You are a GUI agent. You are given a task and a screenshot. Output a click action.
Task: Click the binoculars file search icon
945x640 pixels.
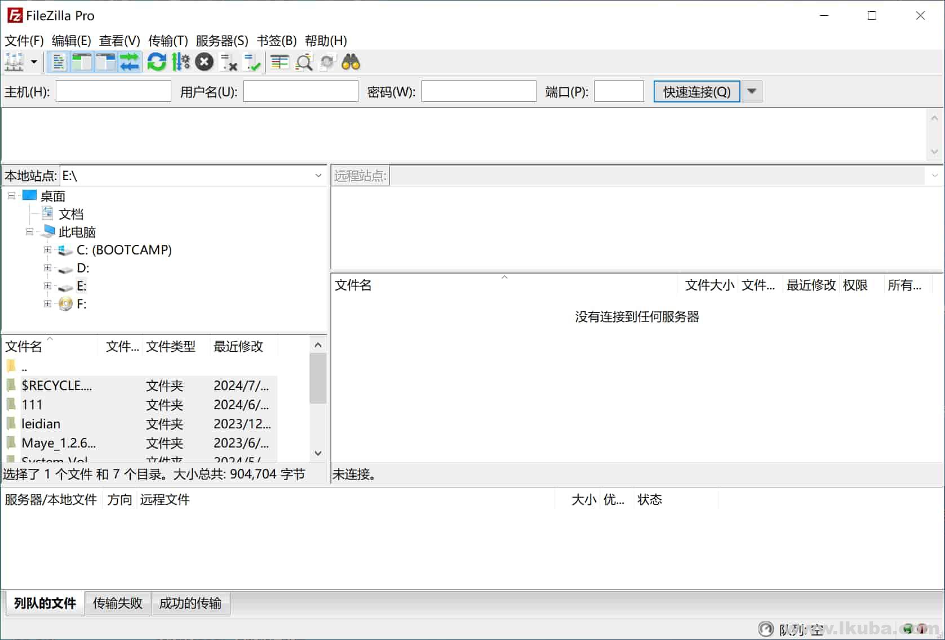tap(351, 62)
